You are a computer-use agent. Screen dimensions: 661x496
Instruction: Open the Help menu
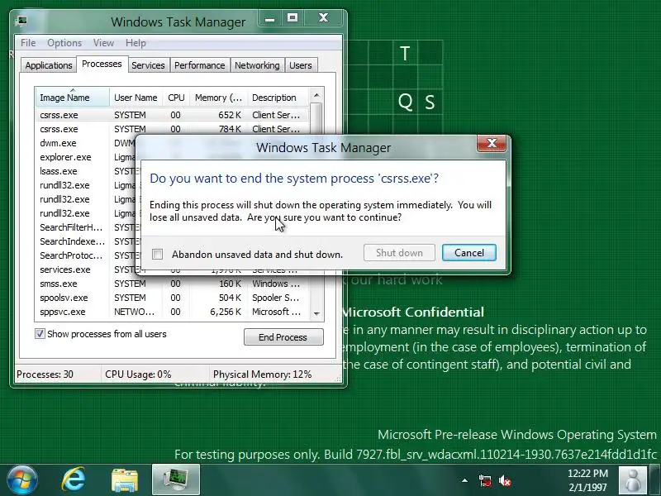(x=136, y=43)
